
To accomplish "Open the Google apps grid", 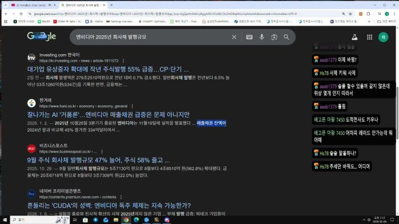I will (370, 37).
